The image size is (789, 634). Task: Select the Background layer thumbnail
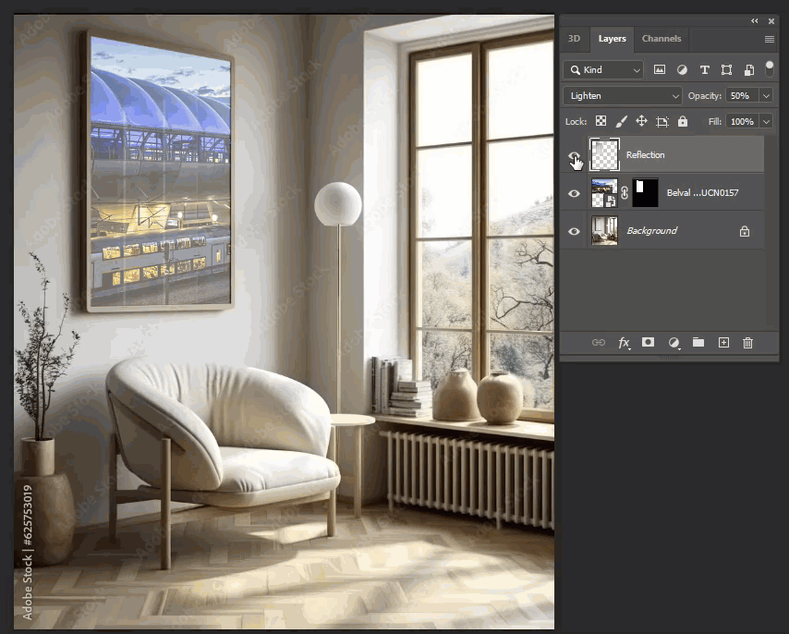click(x=604, y=230)
